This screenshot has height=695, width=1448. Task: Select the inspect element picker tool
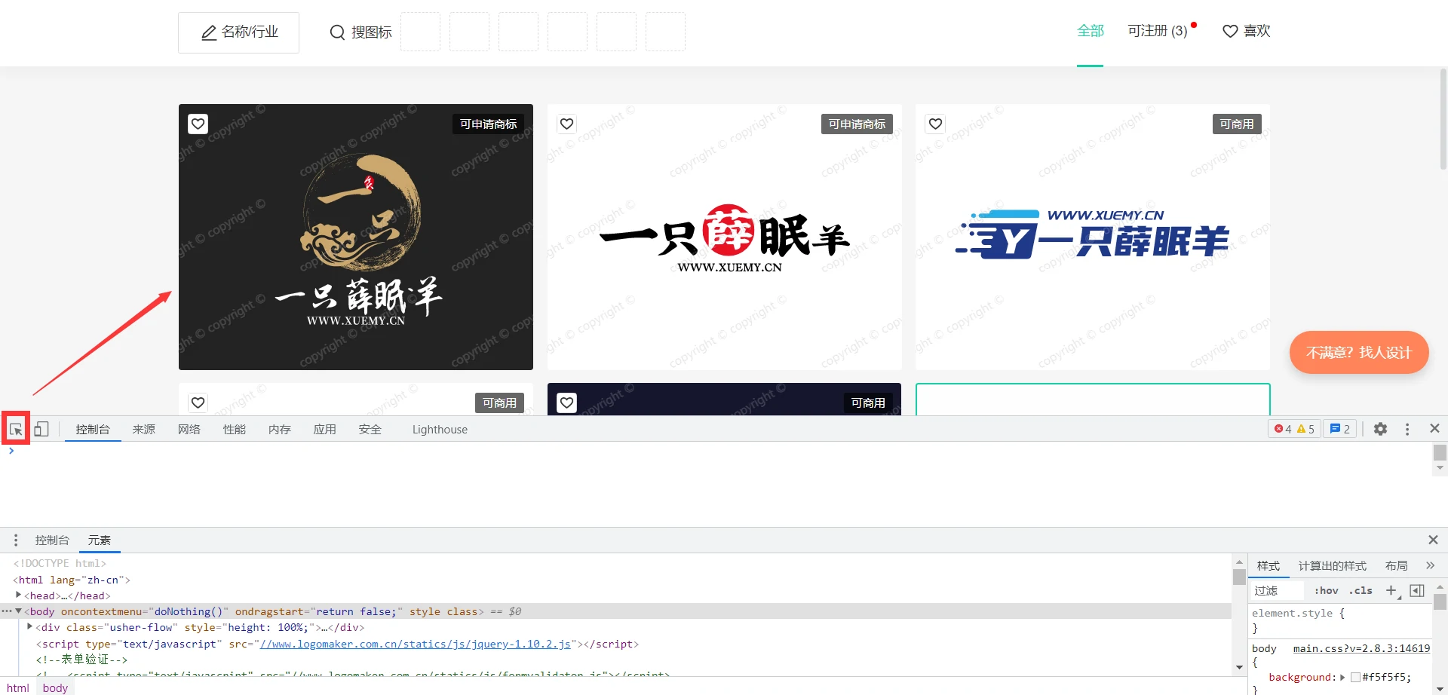(16, 429)
